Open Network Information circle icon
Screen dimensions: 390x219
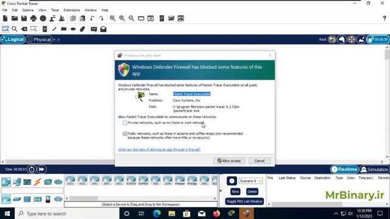tap(43, 18)
